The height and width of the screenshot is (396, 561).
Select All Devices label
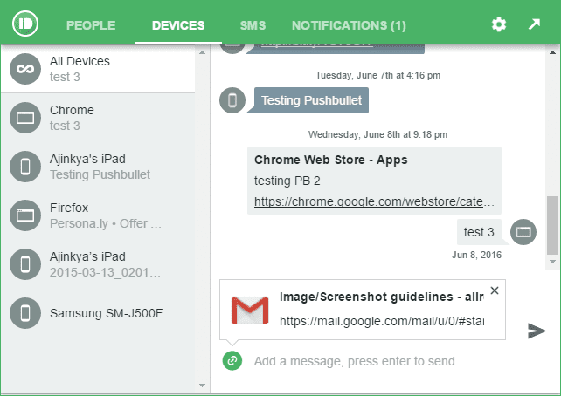click(x=80, y=61)
